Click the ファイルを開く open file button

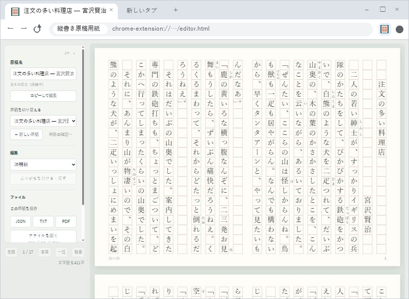click(x=43, y=236)
